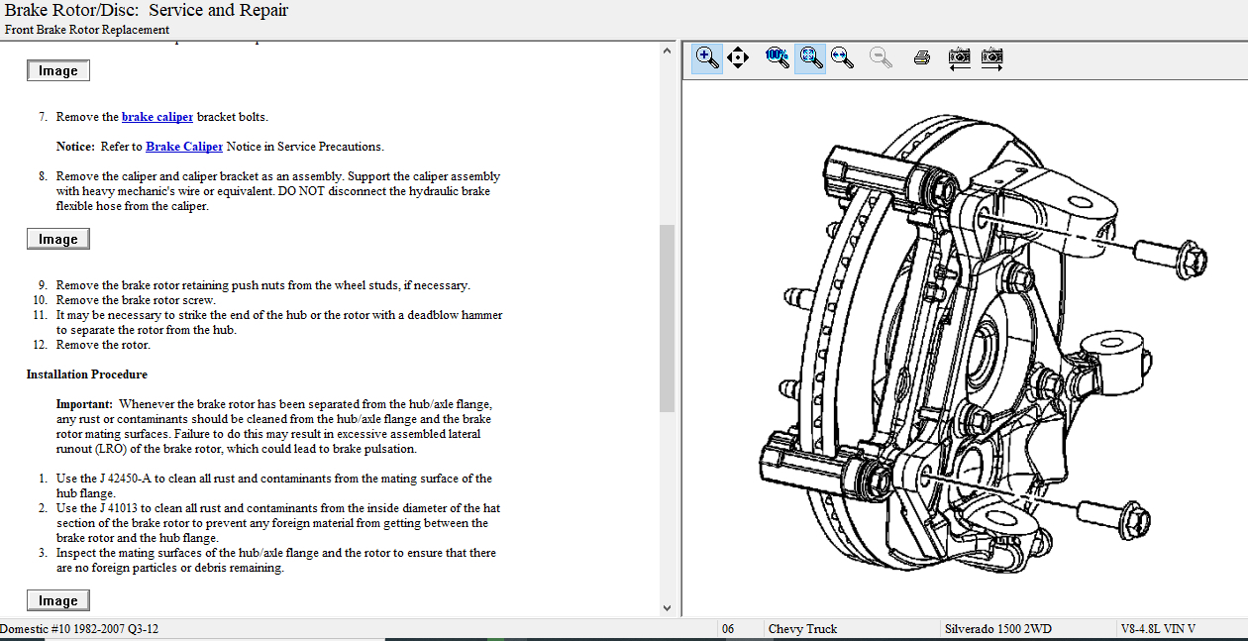Click the Image button below installation step 3
Image resolution: width=1248 pixels, height=641 pixels.
(x=58, y=600)
